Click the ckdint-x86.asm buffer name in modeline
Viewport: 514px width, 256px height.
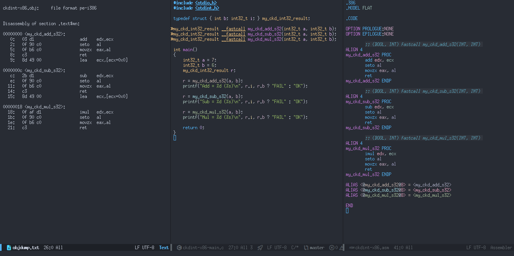pyautogui.click(x=372, y=248)
